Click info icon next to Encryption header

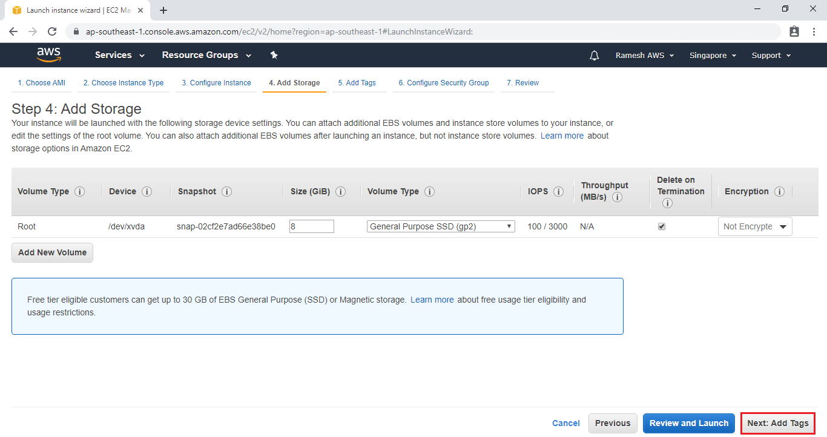click(x=779, y=191)
